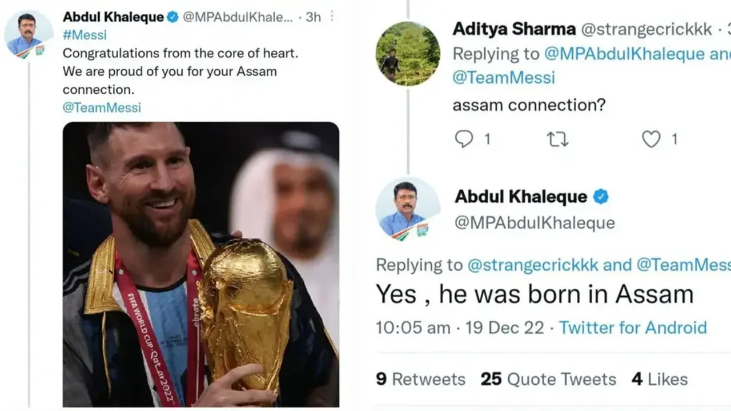Open @MPAbdulKhaleque in Aditya's replying-to line
Image resolution: width=731 pixels, height=411 pixels.
coord(624,54)
